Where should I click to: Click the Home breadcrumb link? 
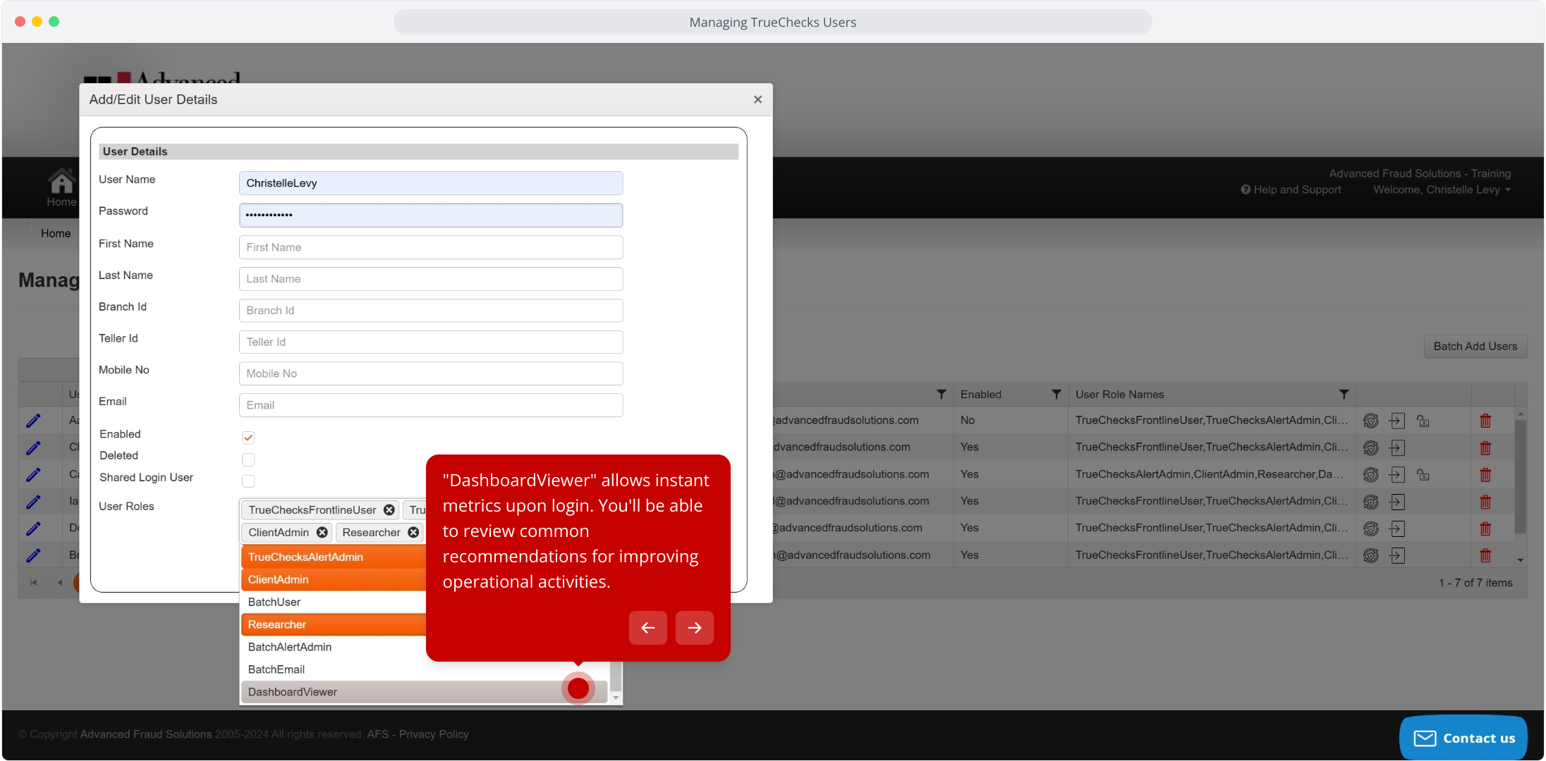point(56,233)
